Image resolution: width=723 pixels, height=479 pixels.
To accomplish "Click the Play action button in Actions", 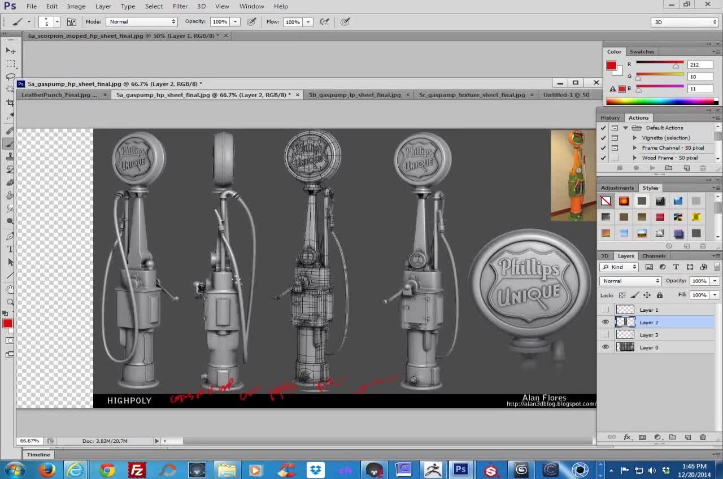I will (x=652, y=168).
